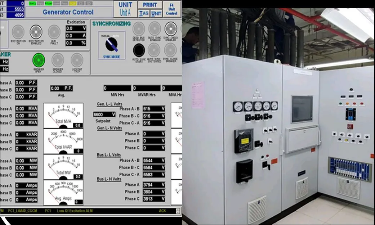The width and height of the screenshot is (375, 225).
Task: Click the Gen. L-L Volts heading
Action: point(109,104)
